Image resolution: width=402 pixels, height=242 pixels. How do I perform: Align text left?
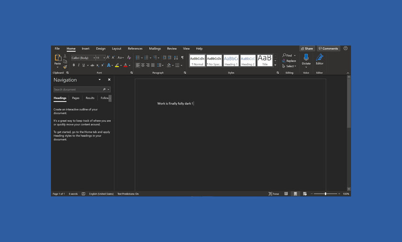pyautogui.click(x=138, y=65)
